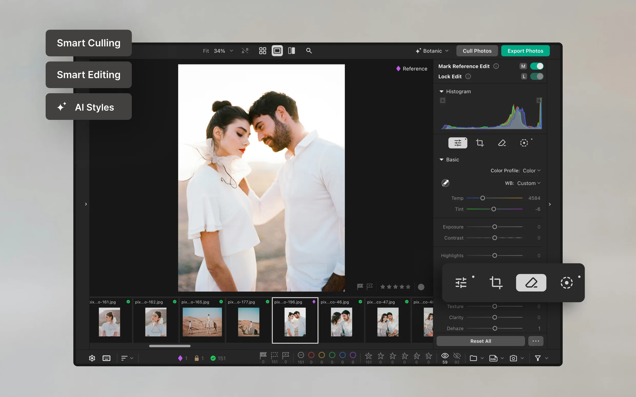Viewport: 636px width, 397px height.
Task: Click enlarged mask icon in floating toolbar
Action: tap(567, 283)
